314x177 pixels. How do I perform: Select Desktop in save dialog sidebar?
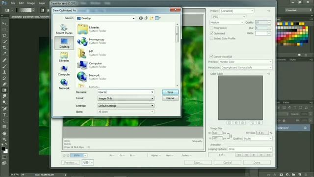click(x=64, y=43)
